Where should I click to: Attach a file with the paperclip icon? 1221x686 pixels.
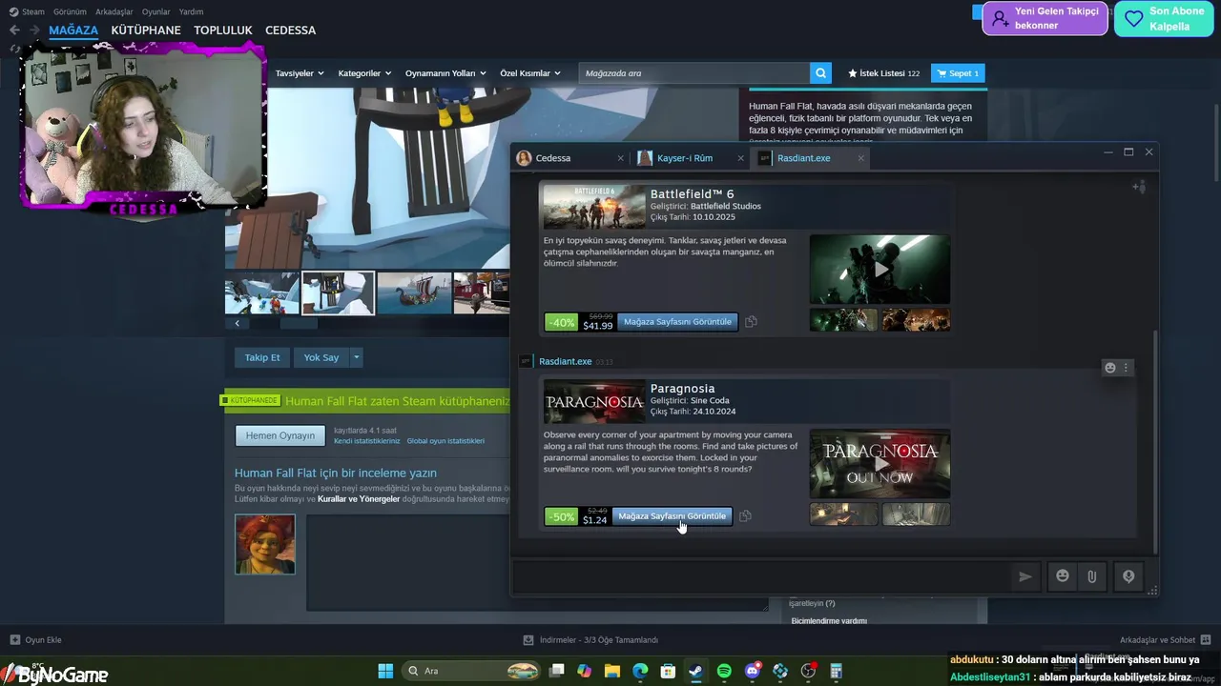pyautogui.click(x=1092, y=576)
